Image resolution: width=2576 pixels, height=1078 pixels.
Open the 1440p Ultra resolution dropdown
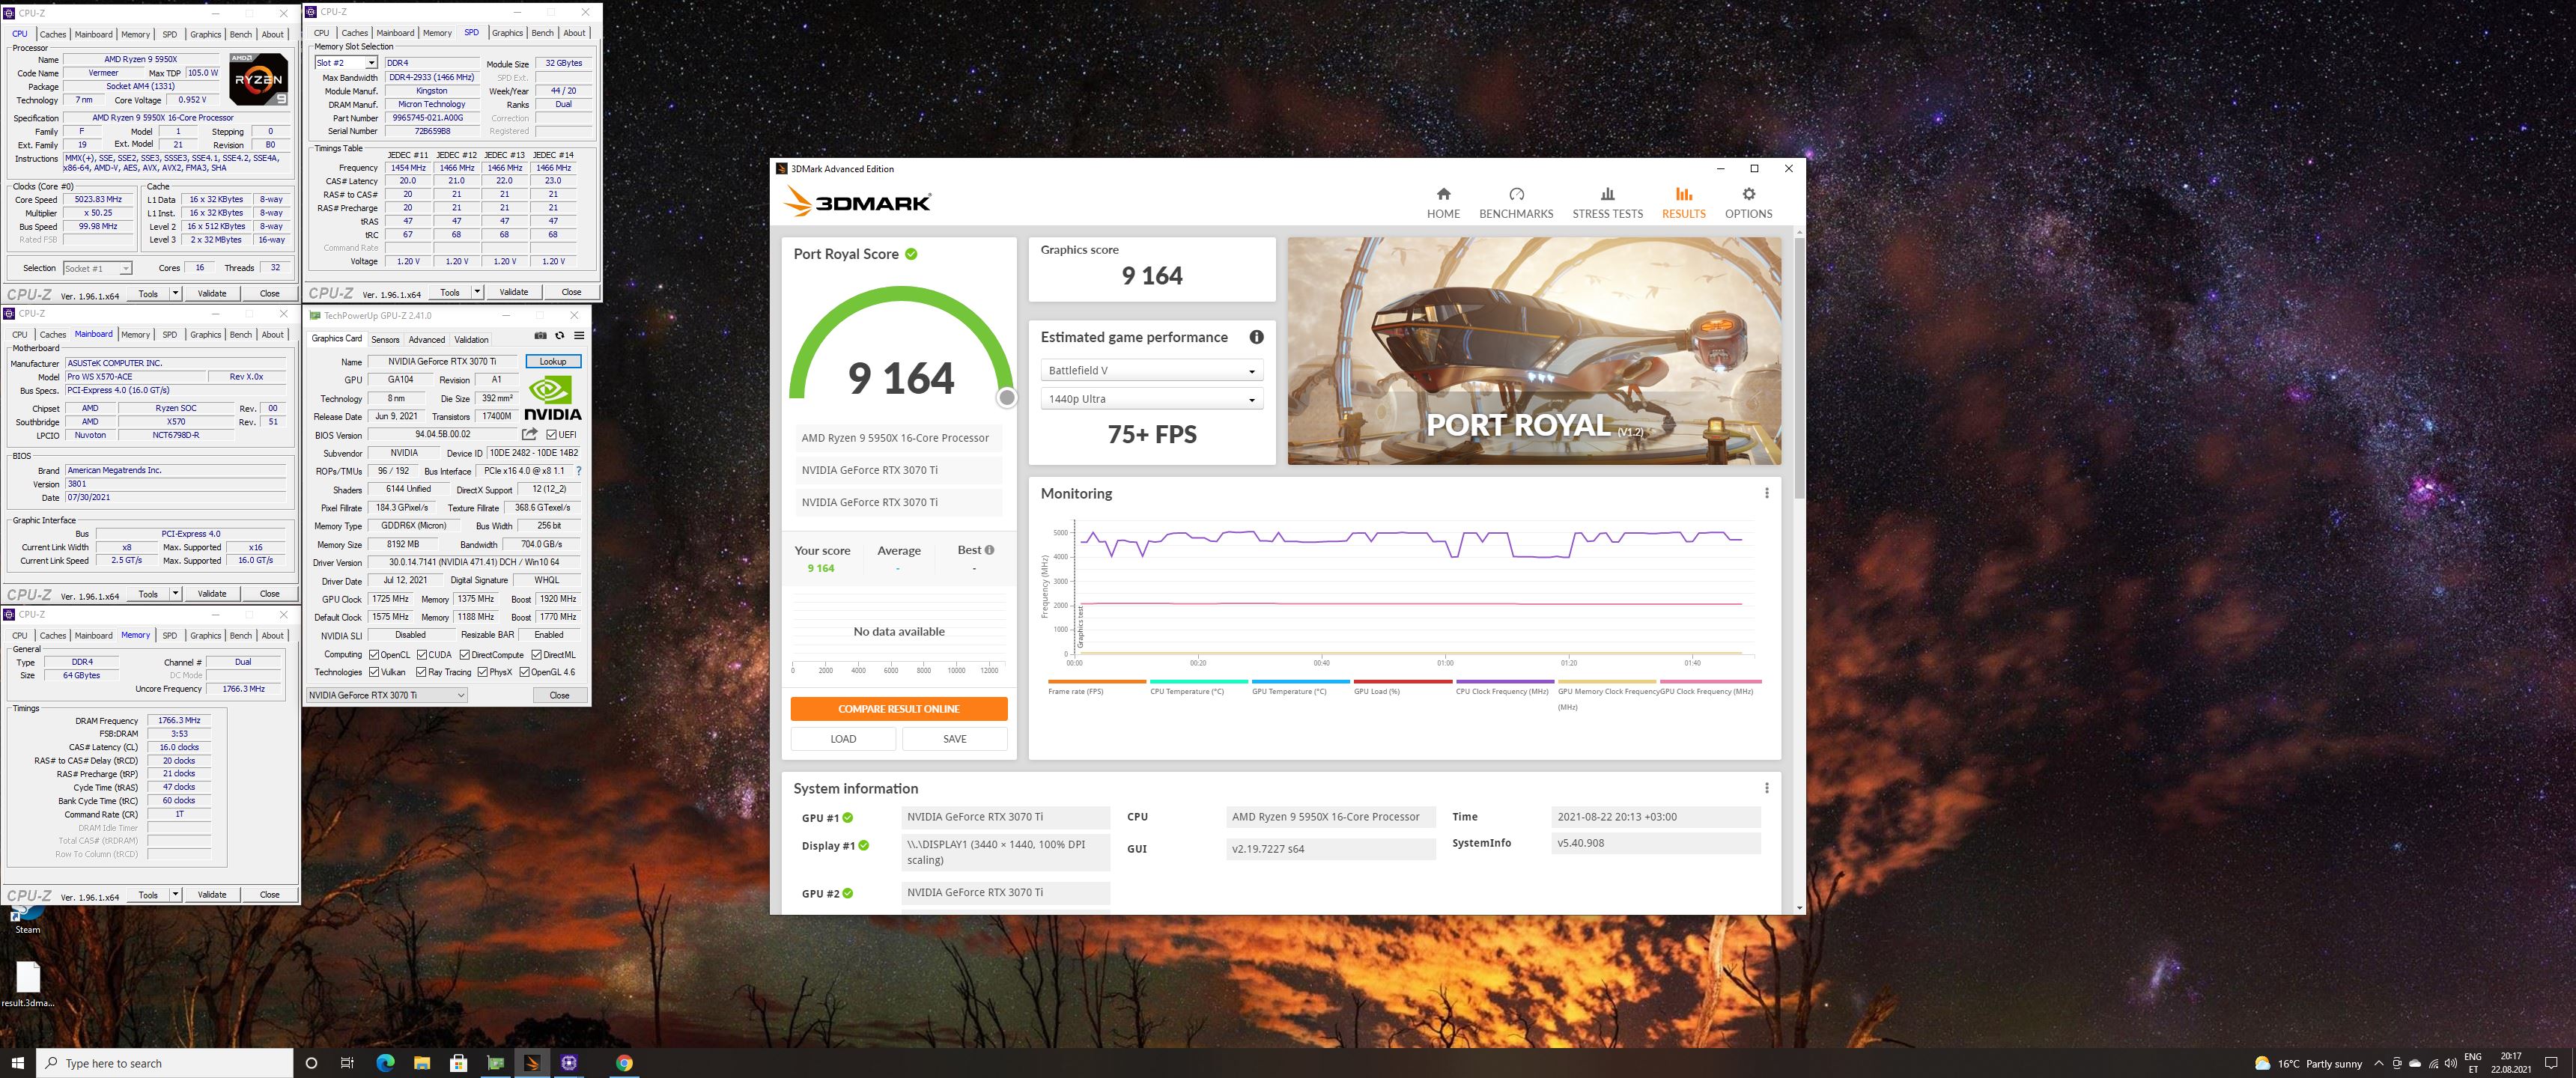(x=1151, y=399)
